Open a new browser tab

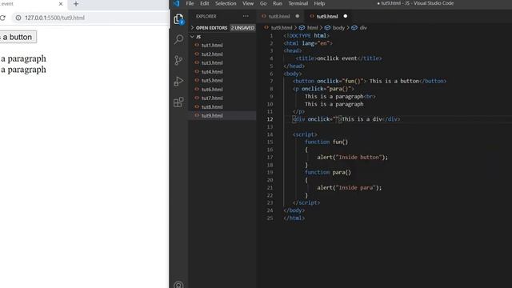76,4
